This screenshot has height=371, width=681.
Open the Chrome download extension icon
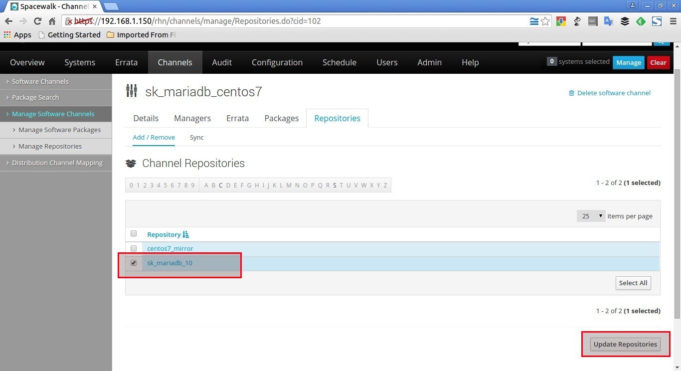coord(561,21)
